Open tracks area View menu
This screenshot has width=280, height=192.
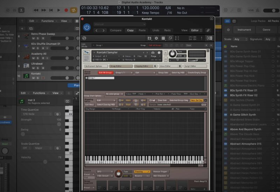[x=65, y=21]
